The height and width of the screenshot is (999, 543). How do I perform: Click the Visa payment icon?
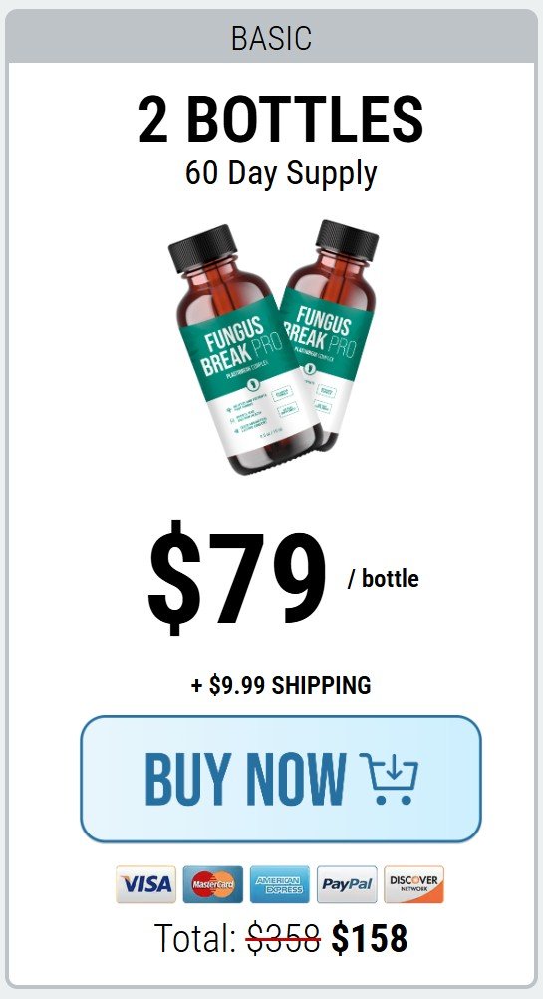(145, 883)
